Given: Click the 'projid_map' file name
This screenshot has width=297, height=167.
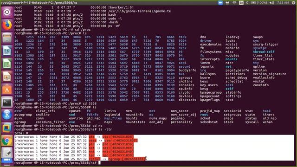Looking at the screenshot, I should pyautogui.click(x=210, y=111).
